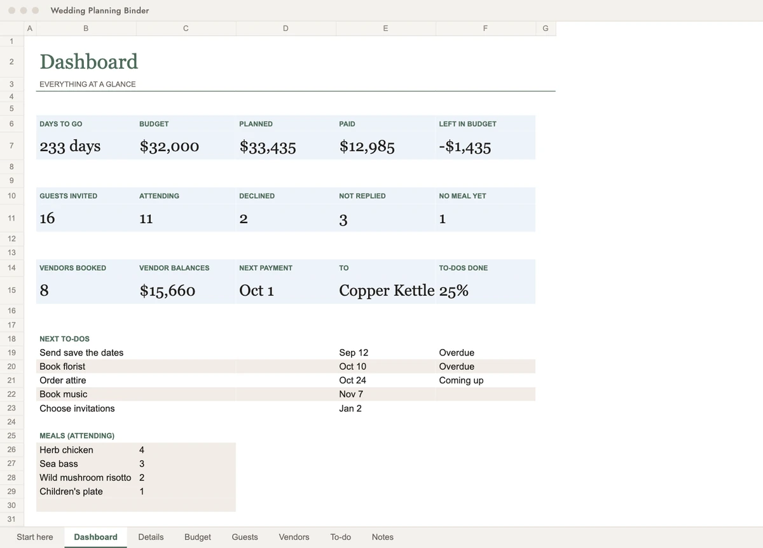Select the 'Order attire' to-do
This screenshot has height=548, width=763.
pos(62,381)
